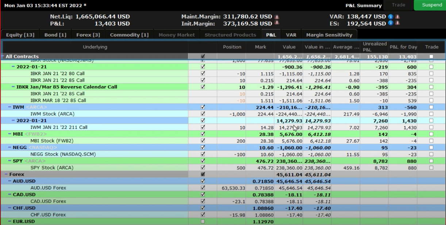Screen dimensions: 446x225
Task: Toggle the All Contracts checkbox
Action: click(x=203, y=56)
